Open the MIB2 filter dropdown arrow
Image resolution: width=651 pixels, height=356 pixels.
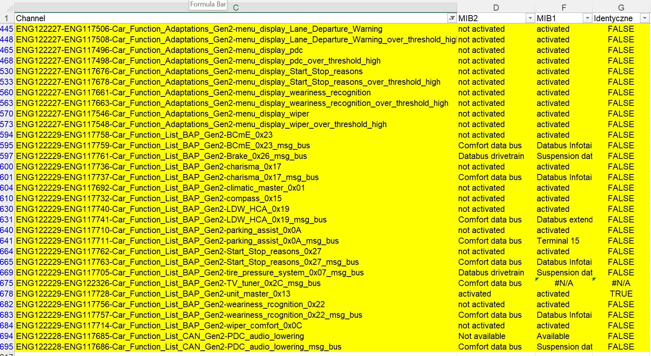coord(530,18)
